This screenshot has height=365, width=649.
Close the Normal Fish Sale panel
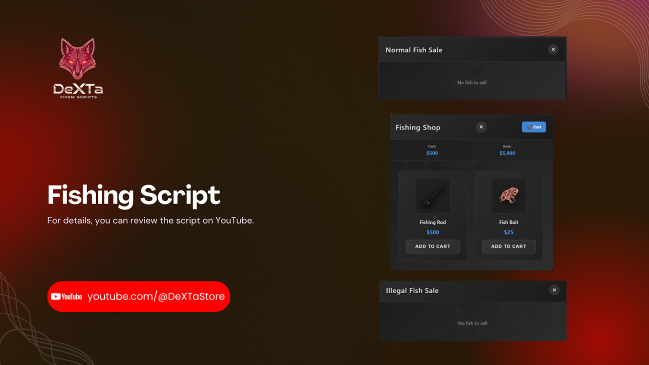(x=553, y=49)
